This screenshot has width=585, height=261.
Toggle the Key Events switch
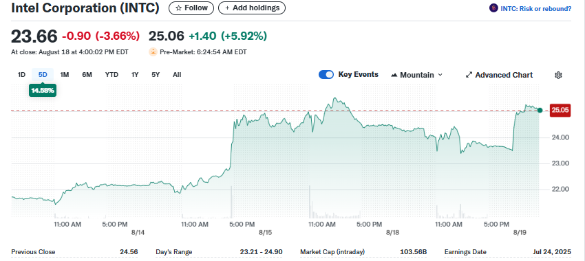pos(326,75)
